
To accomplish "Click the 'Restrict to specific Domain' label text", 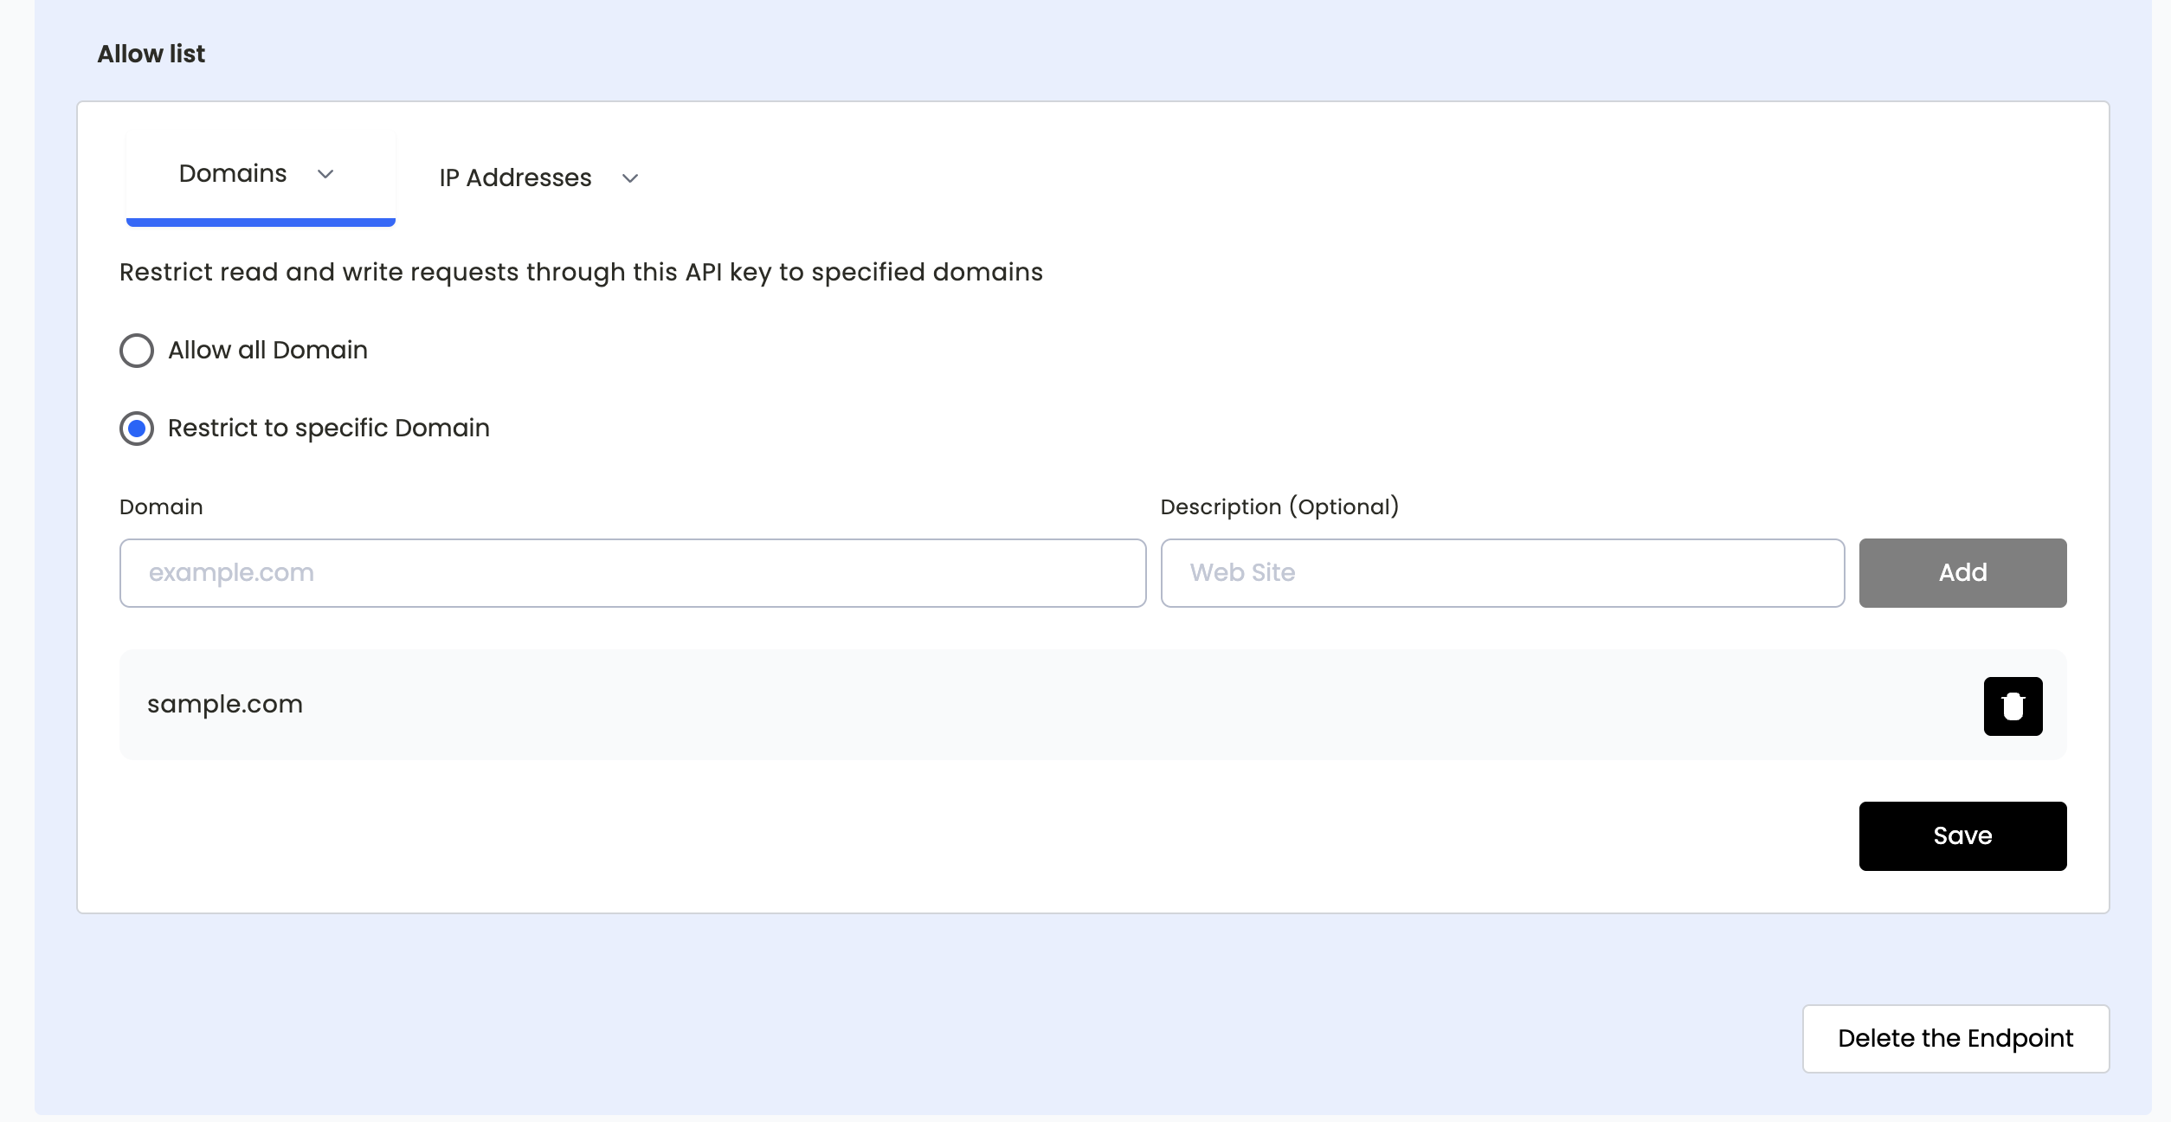I will click(328, 428).
